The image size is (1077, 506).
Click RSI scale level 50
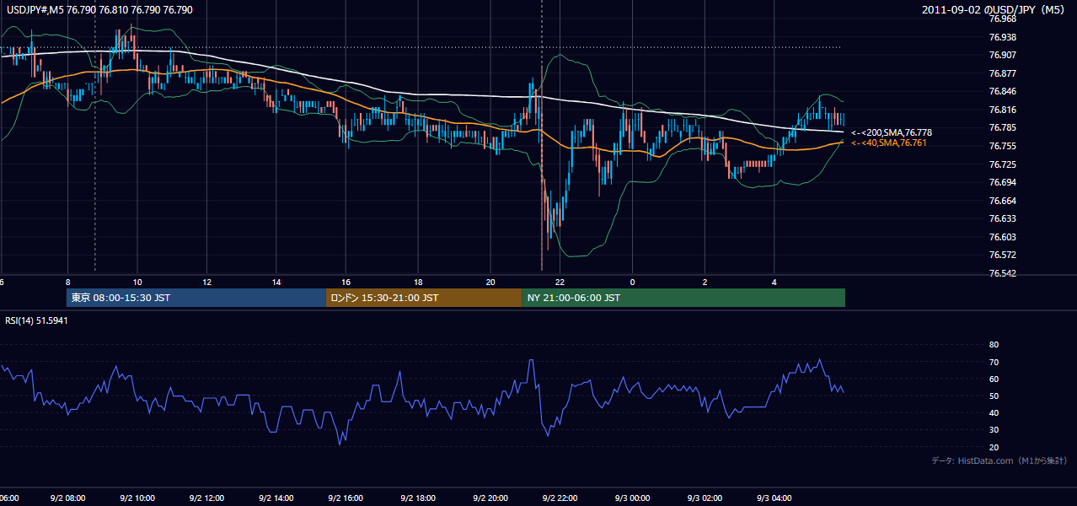tap(994, 396)
